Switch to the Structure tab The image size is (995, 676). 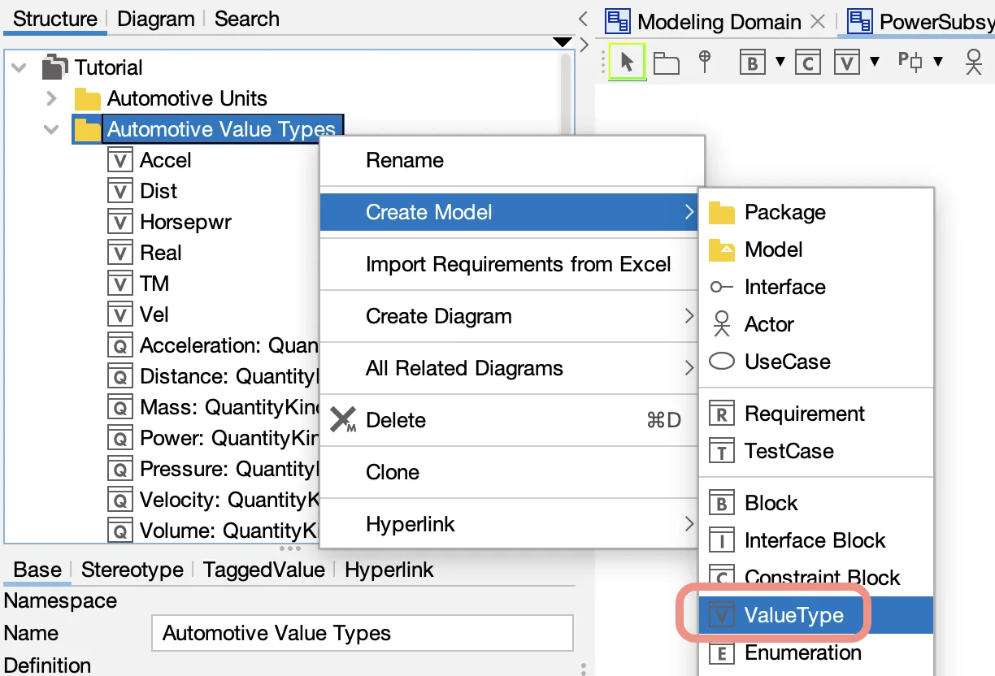[55, 19]
